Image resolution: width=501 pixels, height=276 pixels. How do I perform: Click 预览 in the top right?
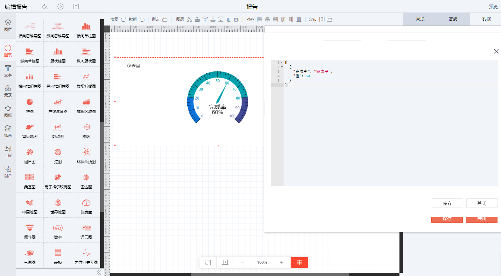493,7
